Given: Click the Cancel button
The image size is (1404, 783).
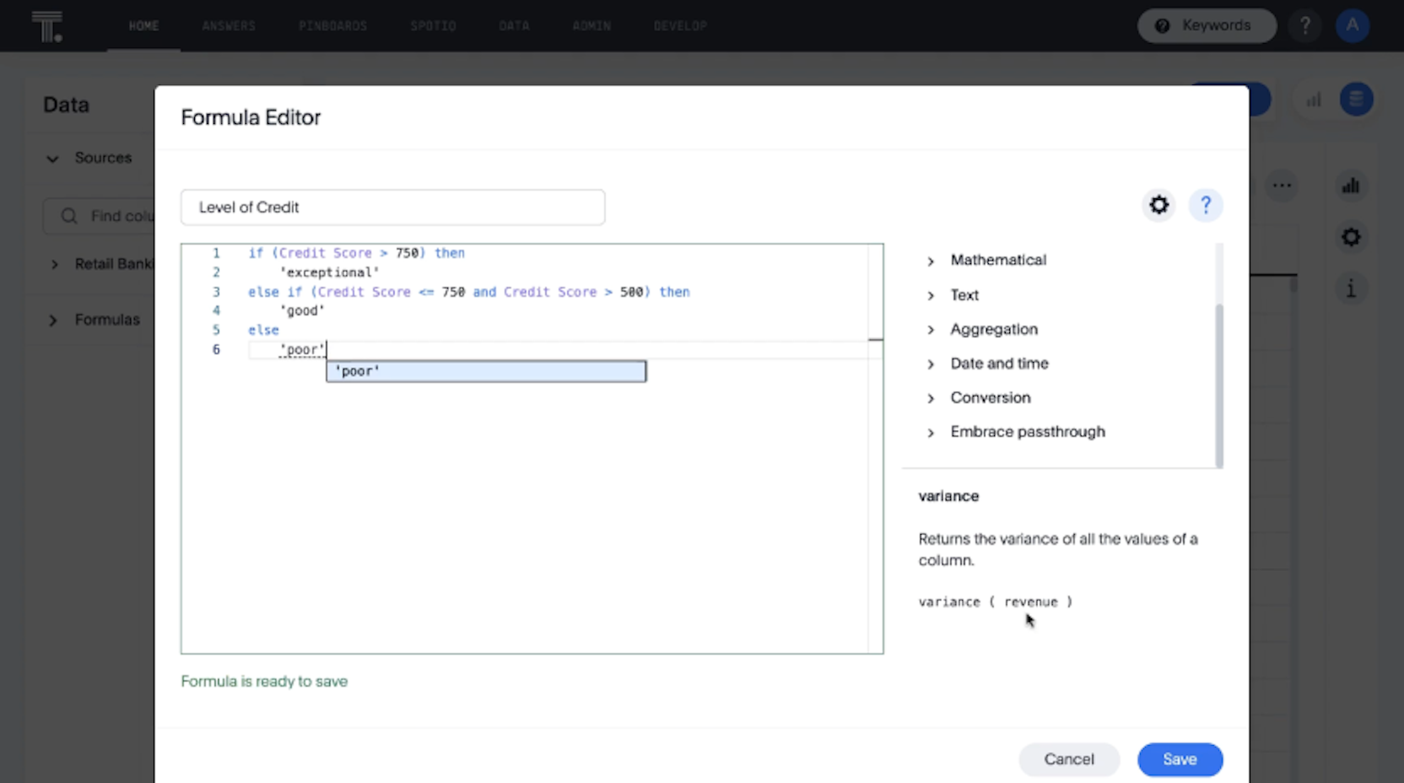Looking at the screenshot, I should pyautogui.click(x=1069, y=759).
